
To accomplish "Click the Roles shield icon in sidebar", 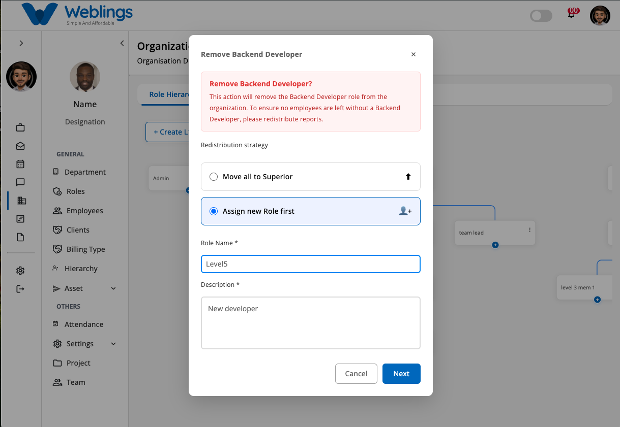I will (57, 191).
